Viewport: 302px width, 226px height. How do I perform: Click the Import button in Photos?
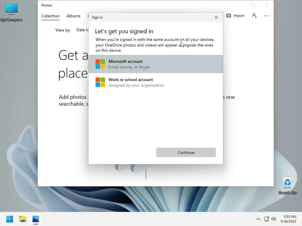235,16
